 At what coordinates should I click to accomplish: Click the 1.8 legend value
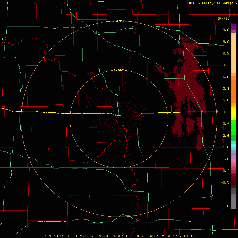(x=226, y=147)
